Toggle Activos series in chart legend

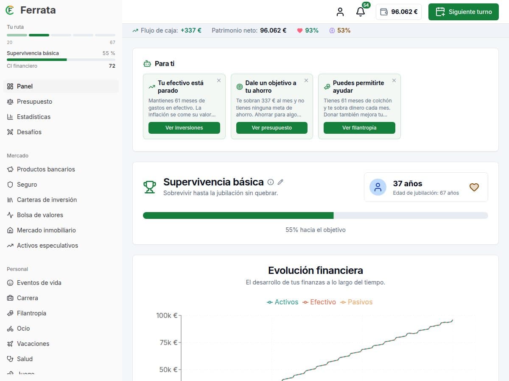[x=282, y=302]
